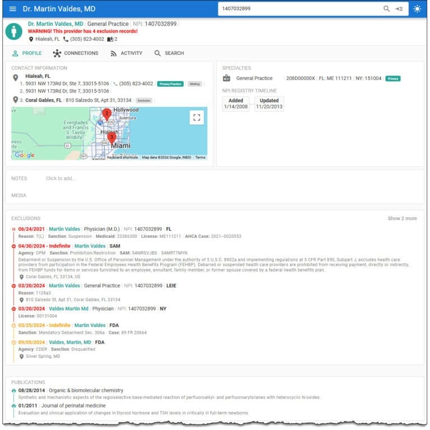The image size is (430, 430).
Task: Click to add a note
Action: point(60,179)
